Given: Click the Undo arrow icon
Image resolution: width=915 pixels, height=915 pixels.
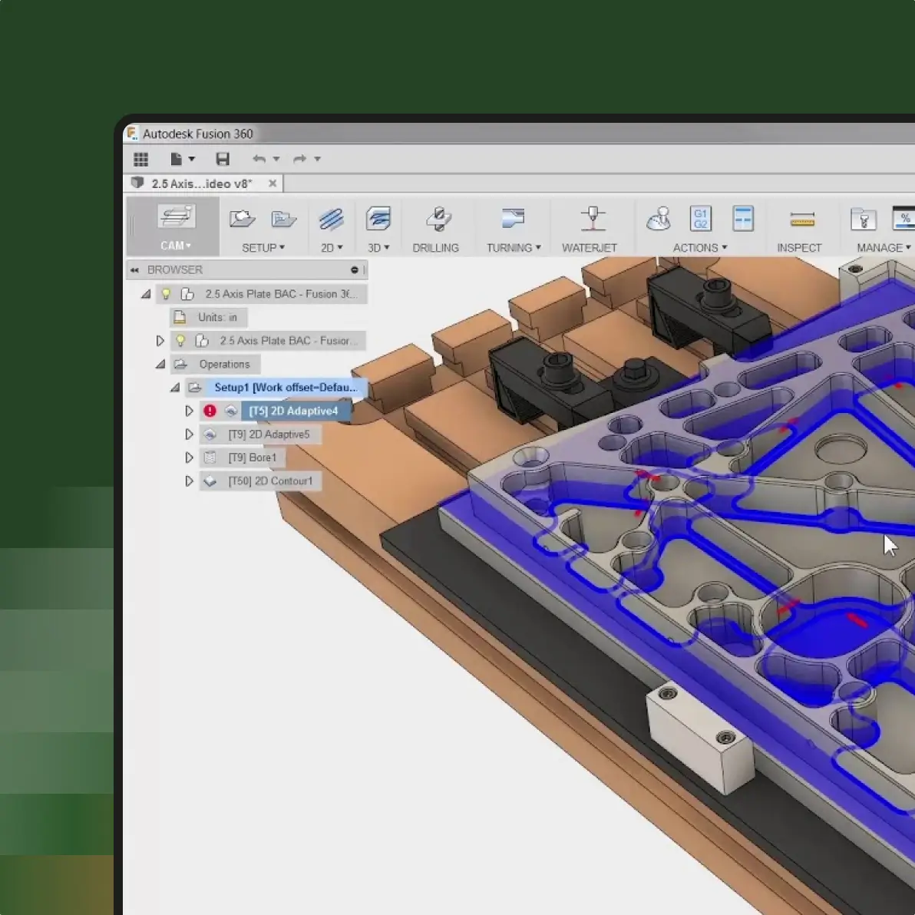Looking at the screenshot, I should click(260, 159).
